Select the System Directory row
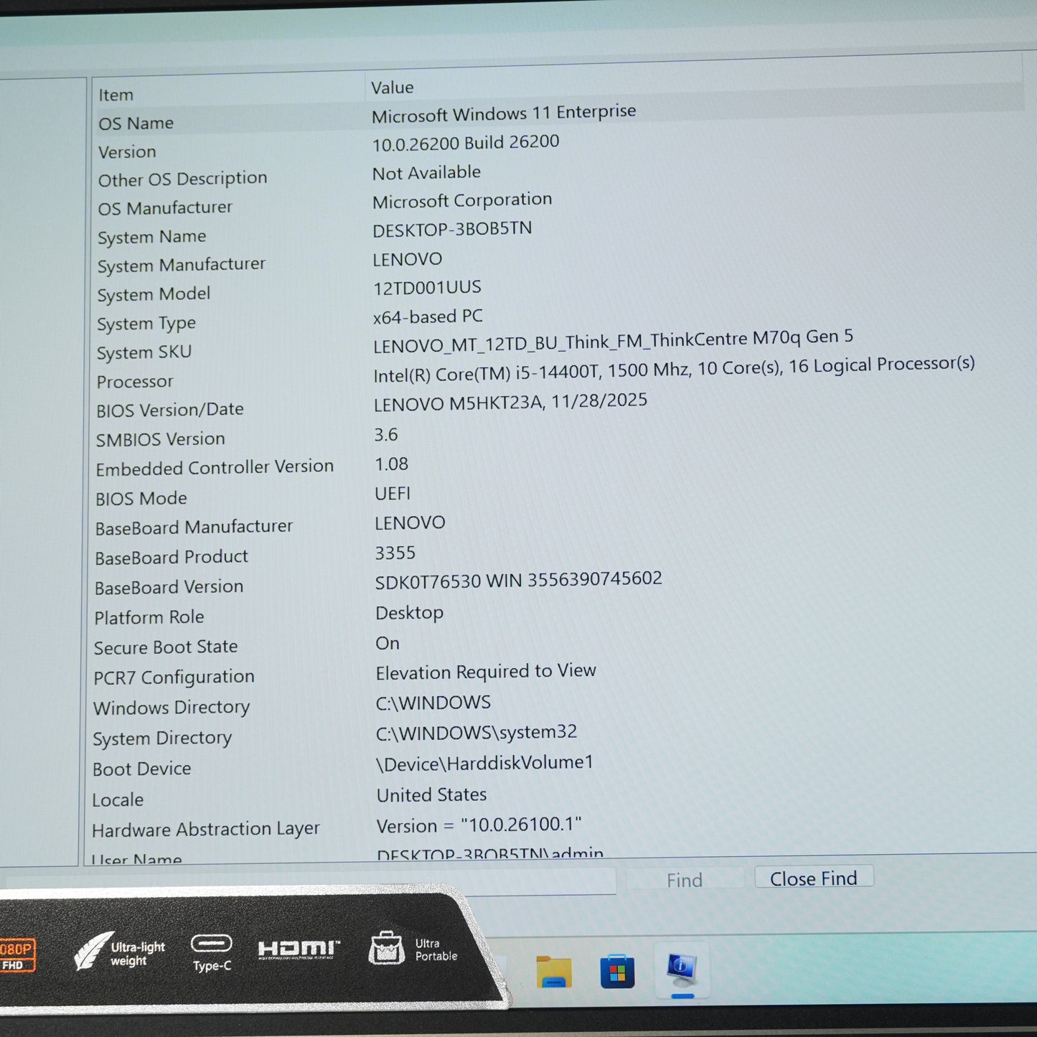 coord(162,738)
